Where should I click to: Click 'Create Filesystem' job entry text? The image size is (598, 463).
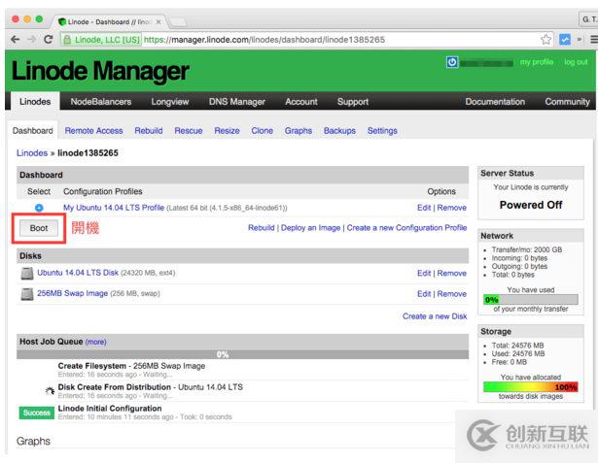92,366
